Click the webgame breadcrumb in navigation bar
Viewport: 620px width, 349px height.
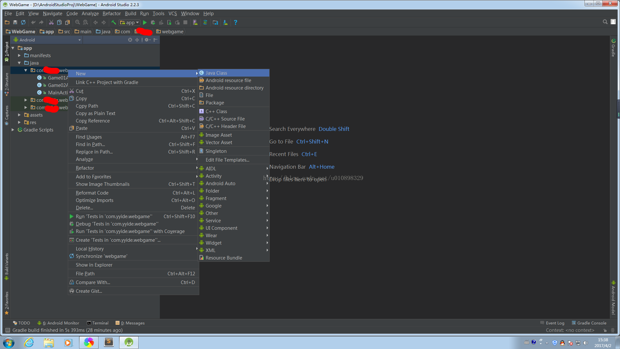(x=170, y=32)
